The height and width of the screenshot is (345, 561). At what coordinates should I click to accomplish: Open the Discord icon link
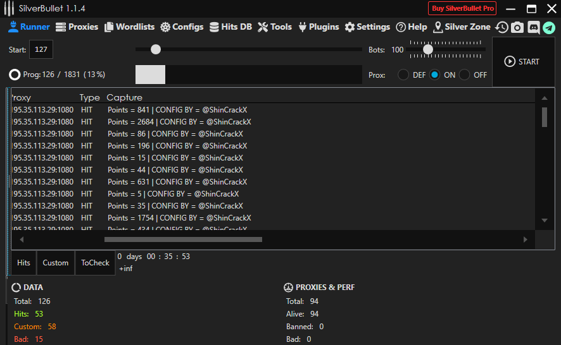533,27
